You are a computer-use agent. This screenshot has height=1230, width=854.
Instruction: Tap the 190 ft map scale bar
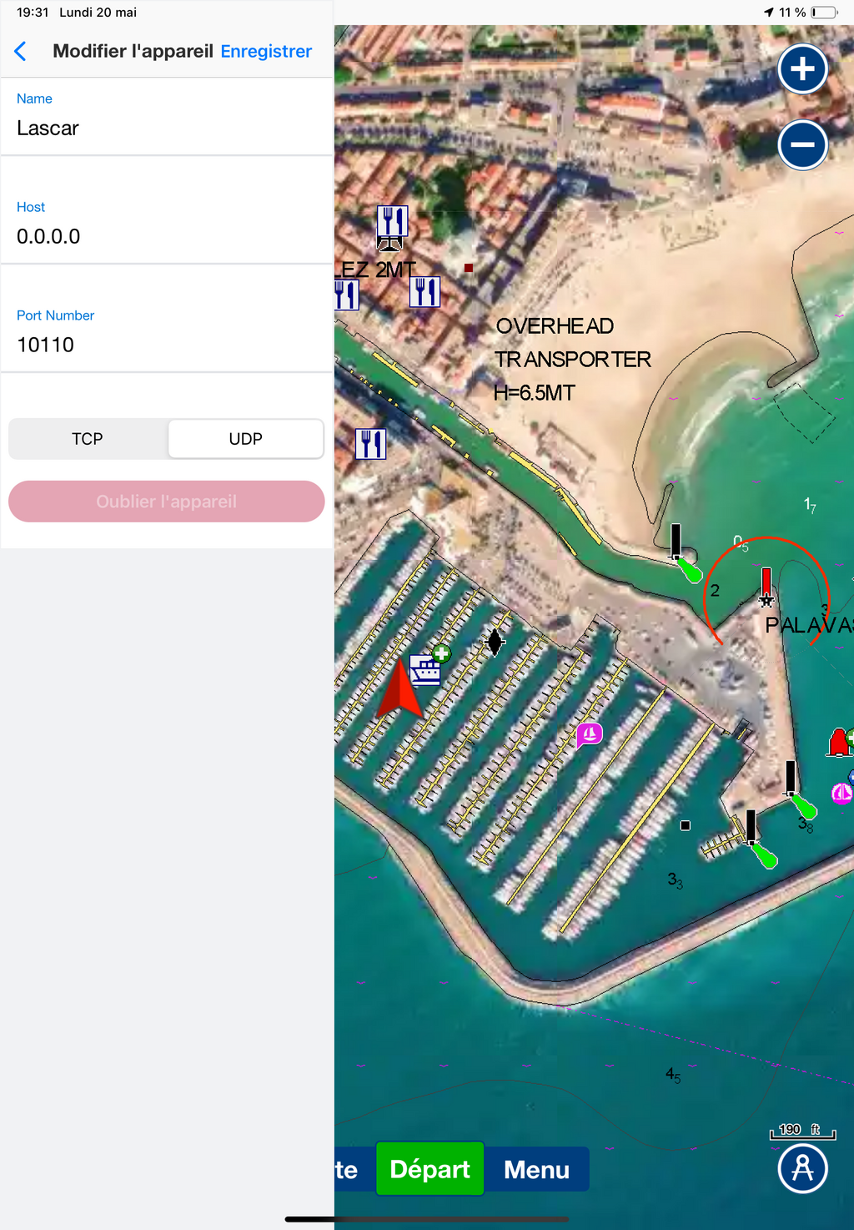coord(802,1131)
